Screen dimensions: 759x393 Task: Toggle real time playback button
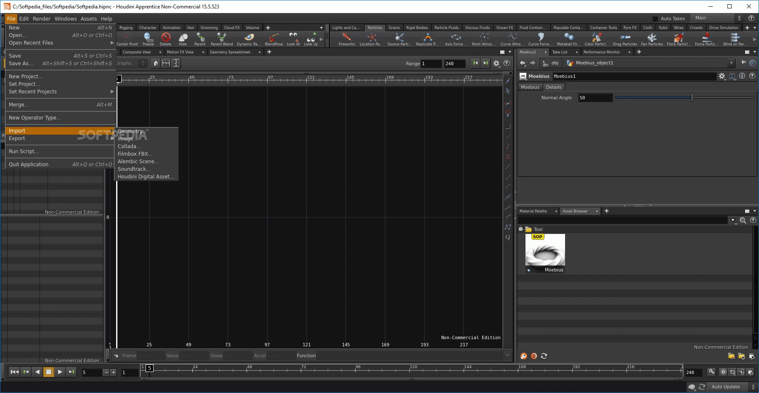pyautogui.click(x=723, y=372)
